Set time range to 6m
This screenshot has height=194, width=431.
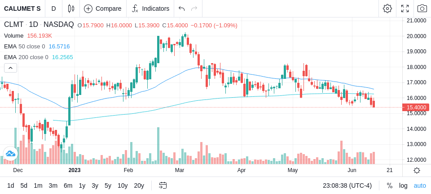tap(68, 185)
